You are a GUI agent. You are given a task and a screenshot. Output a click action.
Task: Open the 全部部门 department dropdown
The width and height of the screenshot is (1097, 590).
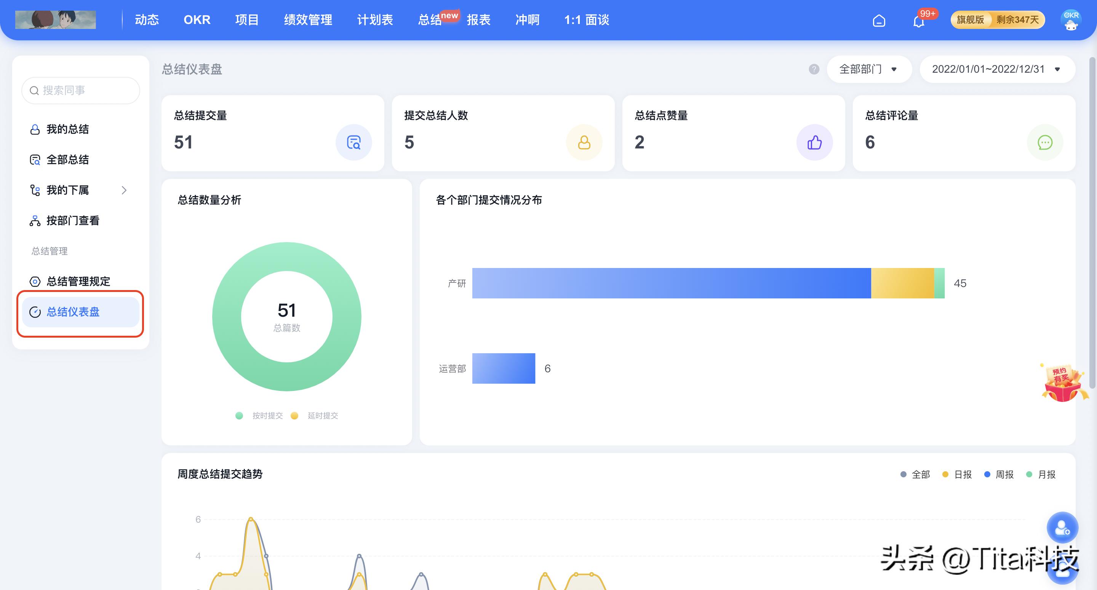point(868,69)
